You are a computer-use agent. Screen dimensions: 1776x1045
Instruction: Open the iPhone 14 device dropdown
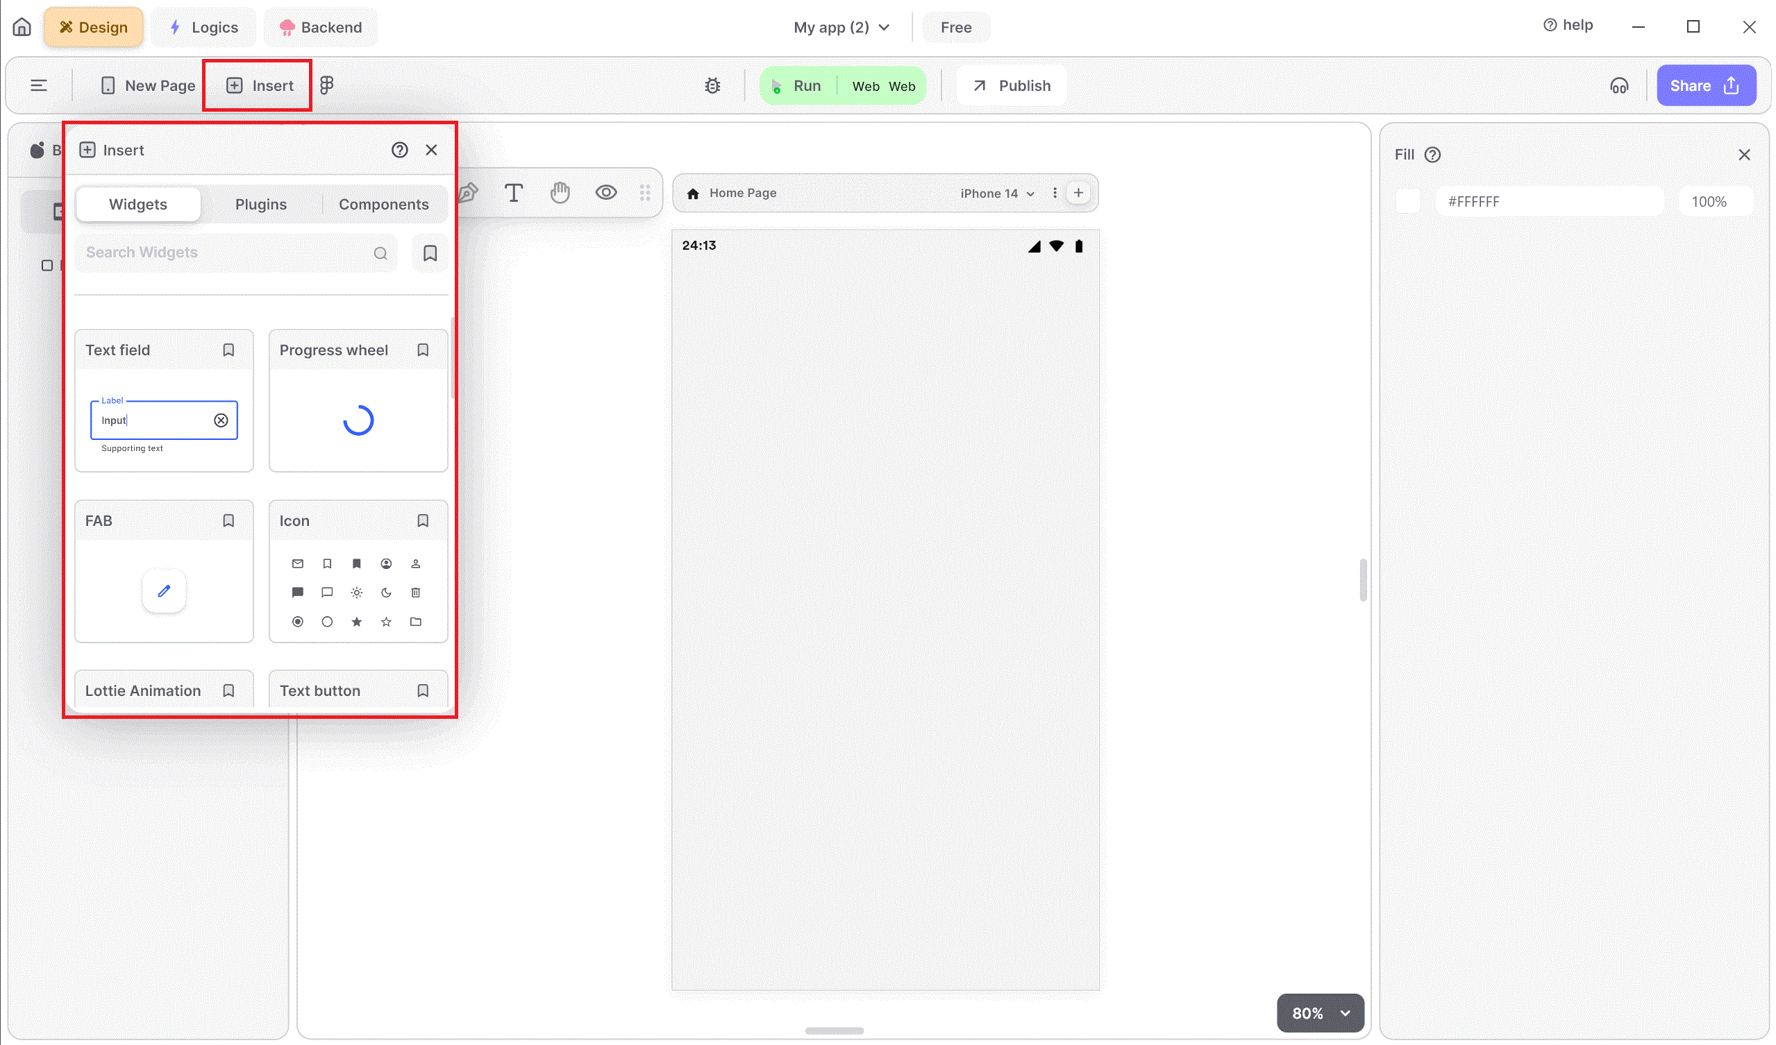click(996, 193)
